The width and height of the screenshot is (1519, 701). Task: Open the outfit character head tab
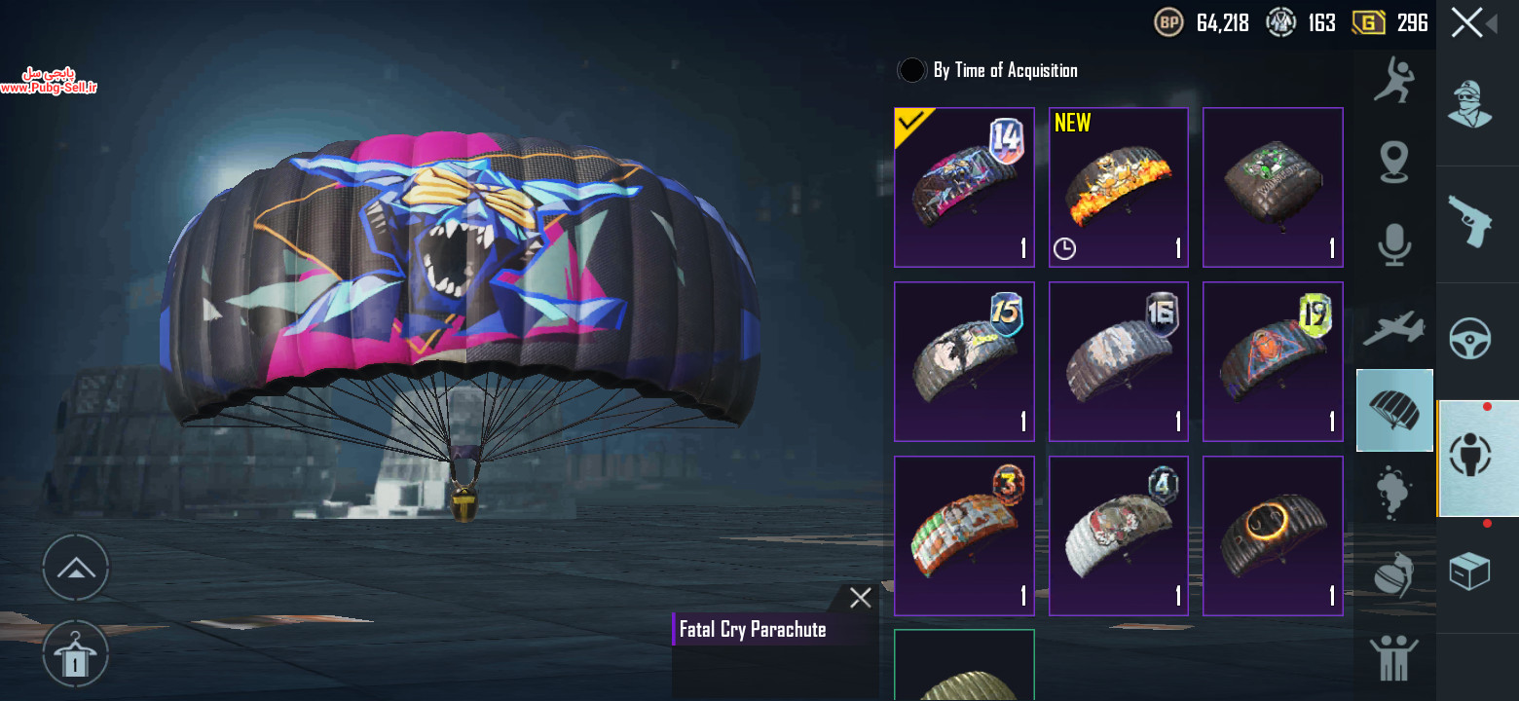(1470, 102)
